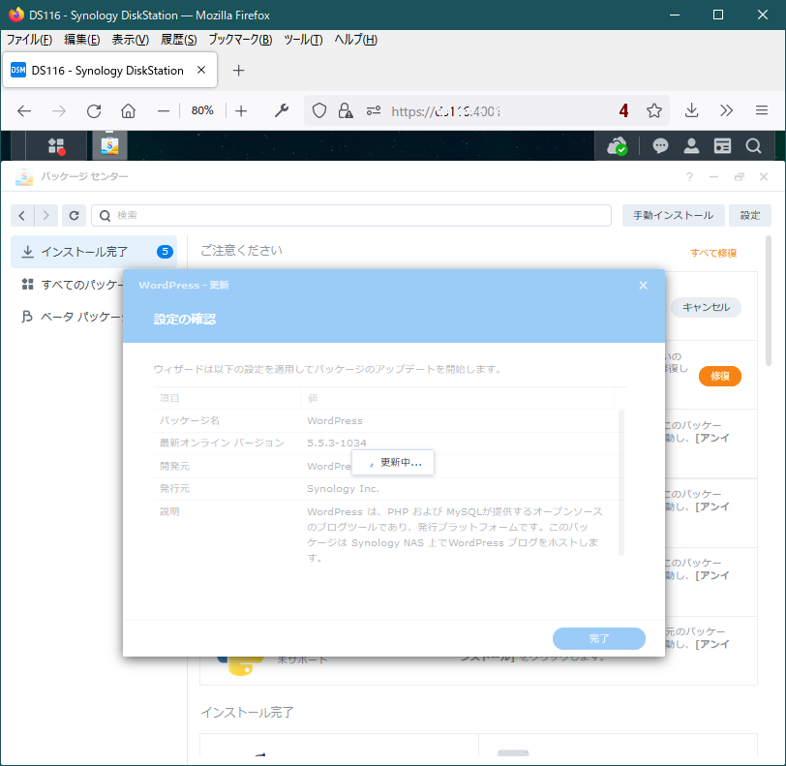Open 表示(V) menu

pos(131,40)
